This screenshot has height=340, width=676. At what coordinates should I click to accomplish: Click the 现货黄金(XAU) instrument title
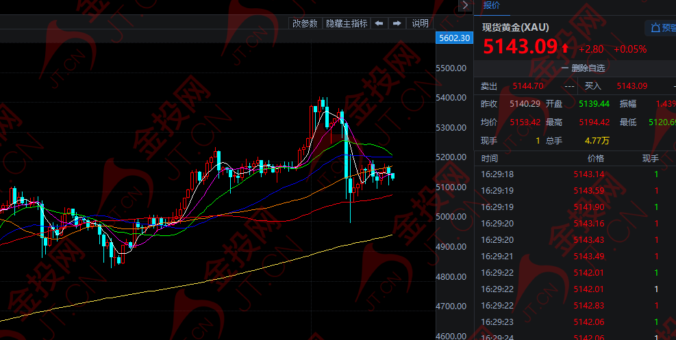coord(516,27)
